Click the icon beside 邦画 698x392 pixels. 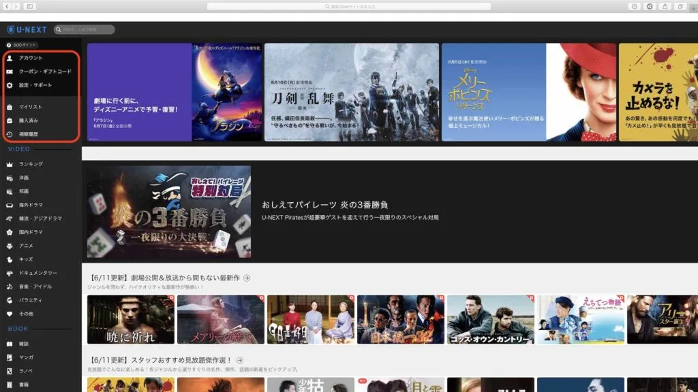pyautogui.click(x=10, y=191)
